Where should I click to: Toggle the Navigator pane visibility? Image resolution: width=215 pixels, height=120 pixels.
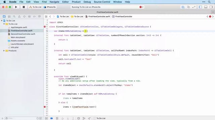tap(201, 7)
